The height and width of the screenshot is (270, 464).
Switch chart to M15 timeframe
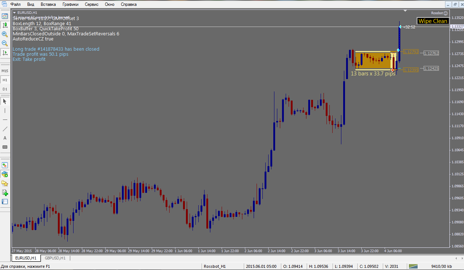pos(5,71)
